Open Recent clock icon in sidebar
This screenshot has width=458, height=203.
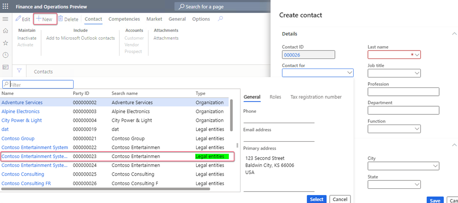click(5, 55)
